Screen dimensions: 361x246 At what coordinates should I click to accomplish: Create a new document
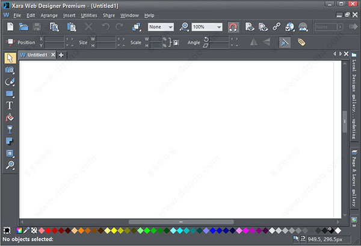[x=10, y=27]
